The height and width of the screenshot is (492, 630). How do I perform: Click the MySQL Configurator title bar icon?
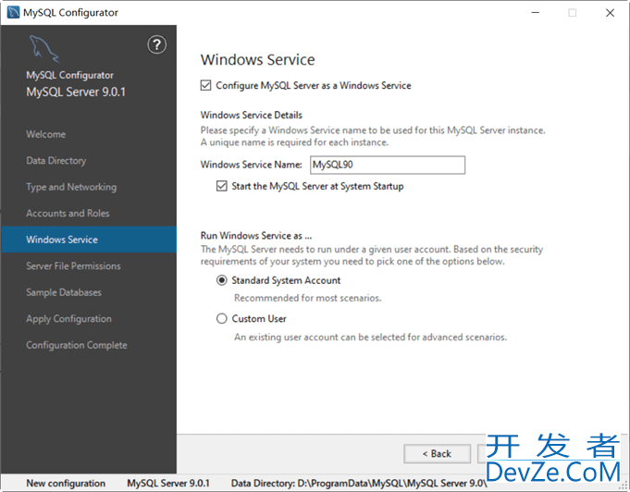(13, 12)
